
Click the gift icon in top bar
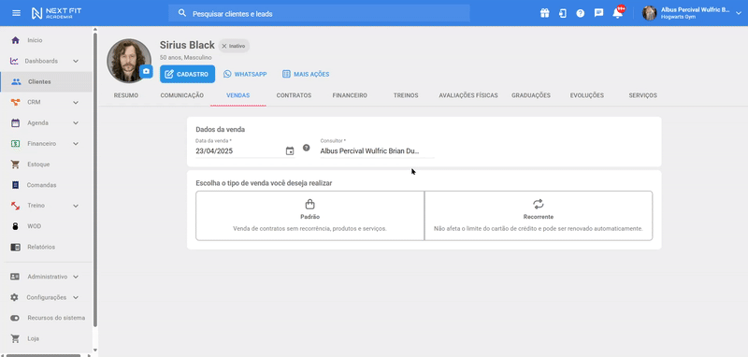click(x=544, y=13)
